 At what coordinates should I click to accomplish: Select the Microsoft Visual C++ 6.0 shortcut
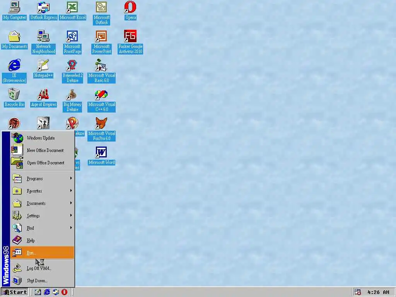(x=102, y=100)
